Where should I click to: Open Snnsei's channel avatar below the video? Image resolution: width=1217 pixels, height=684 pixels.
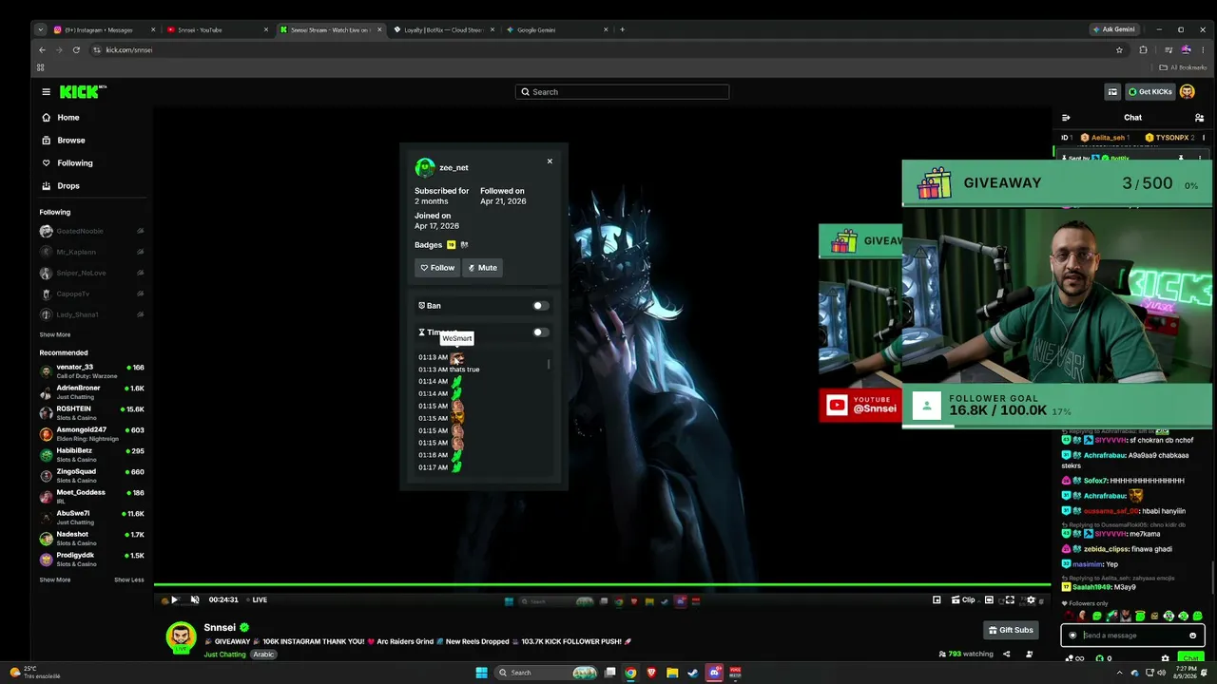pyautogui.click(x=182, y=637)
